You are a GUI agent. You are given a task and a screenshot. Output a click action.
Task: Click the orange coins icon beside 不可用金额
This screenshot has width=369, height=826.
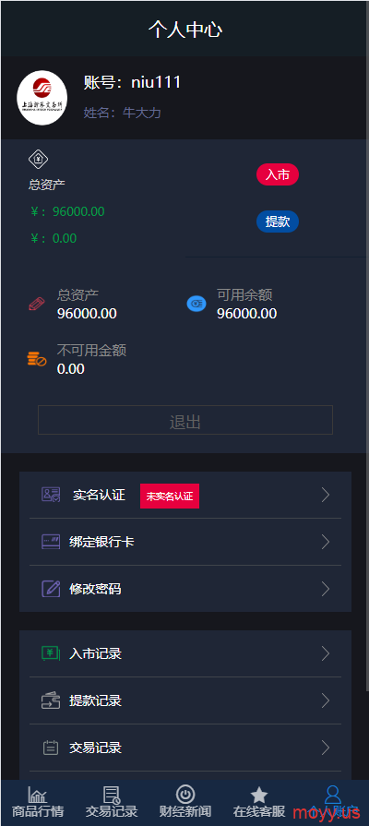[x=37, y=359]
